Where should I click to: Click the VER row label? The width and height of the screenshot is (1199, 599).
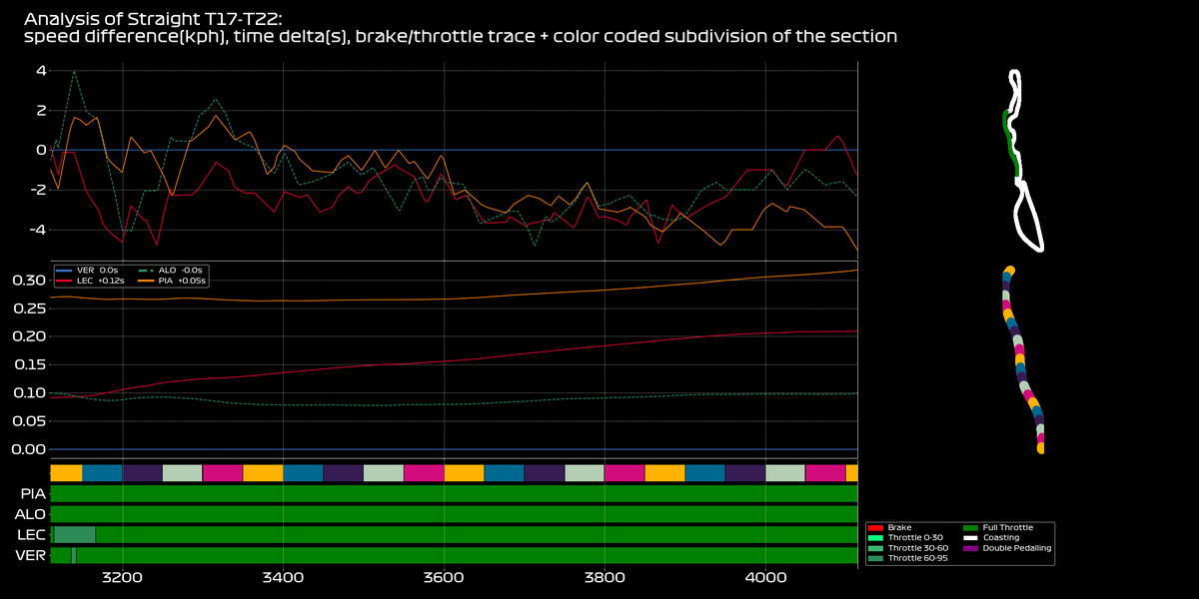[x=31, y=556]
